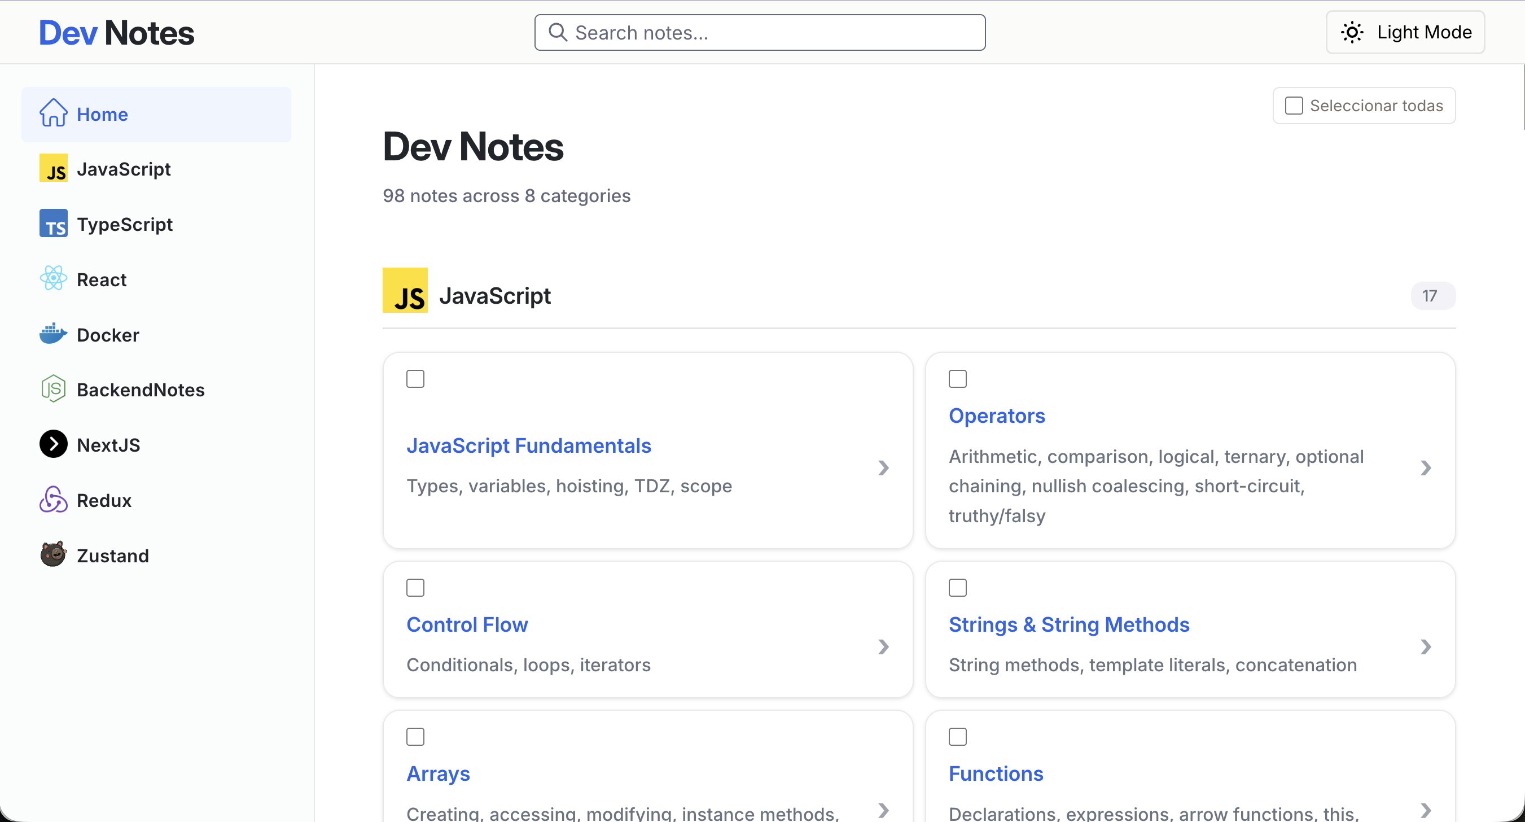1525x822 pixels.
Task: Open Strings & String Methods chevron arrow
Action: (x=1426, y=646)
